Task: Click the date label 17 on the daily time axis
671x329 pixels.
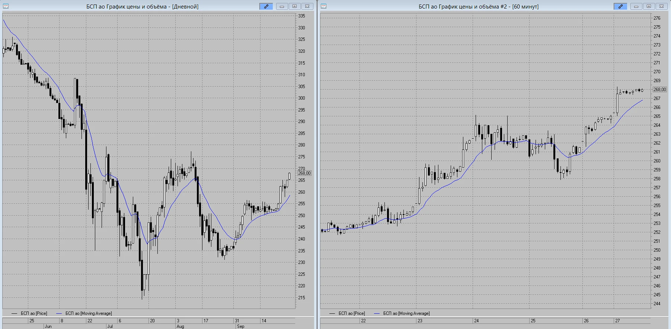Action: [206, 321]
